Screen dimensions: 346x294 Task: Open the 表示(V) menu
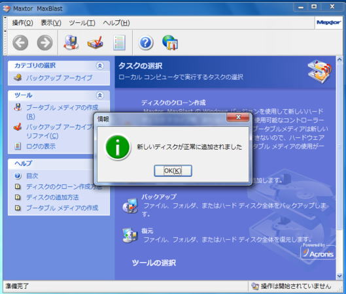click(x=51, y=23)
